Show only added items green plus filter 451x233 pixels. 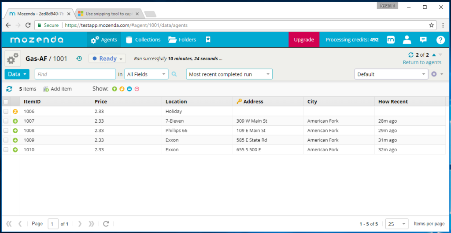115,89
